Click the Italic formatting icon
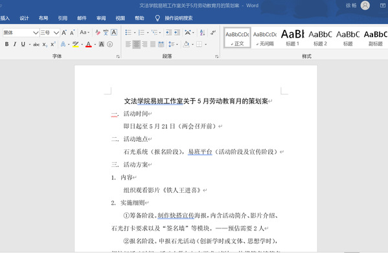 (15, 44)
